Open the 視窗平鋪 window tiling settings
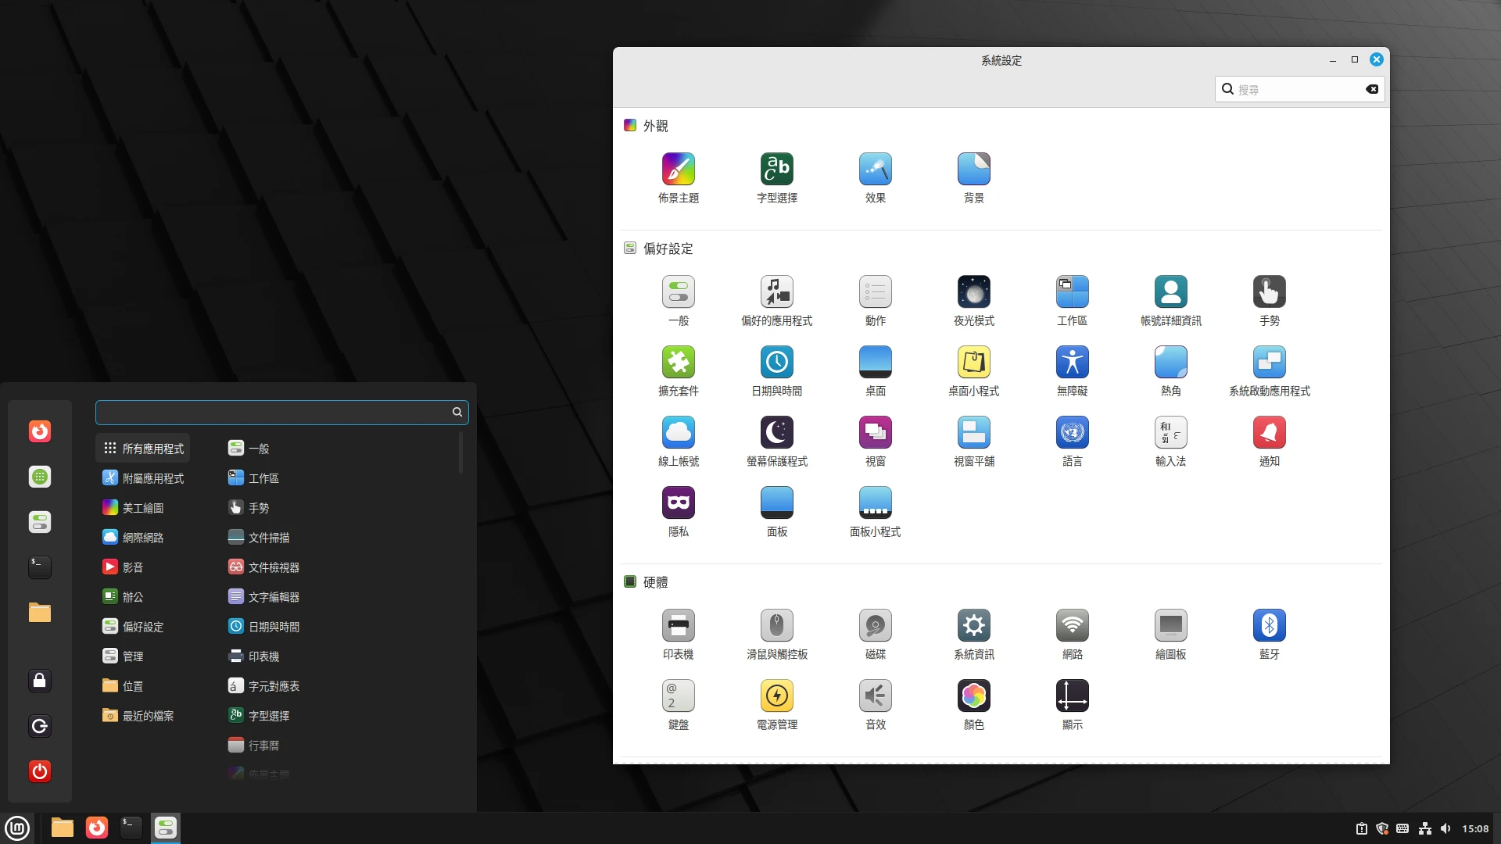Screen dimensions: 1501x844 [x=973, y=440]
